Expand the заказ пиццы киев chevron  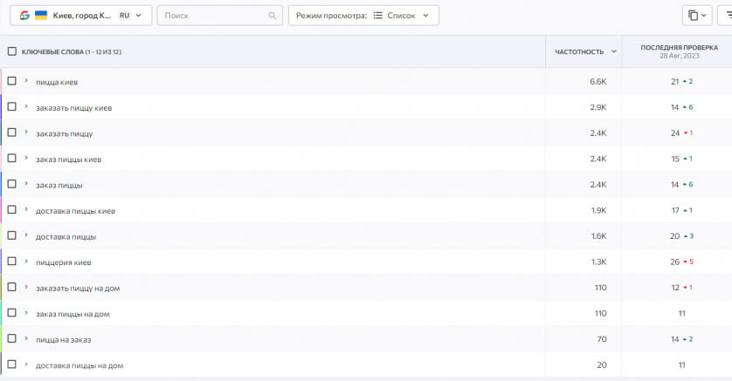[x=26, y=158]
